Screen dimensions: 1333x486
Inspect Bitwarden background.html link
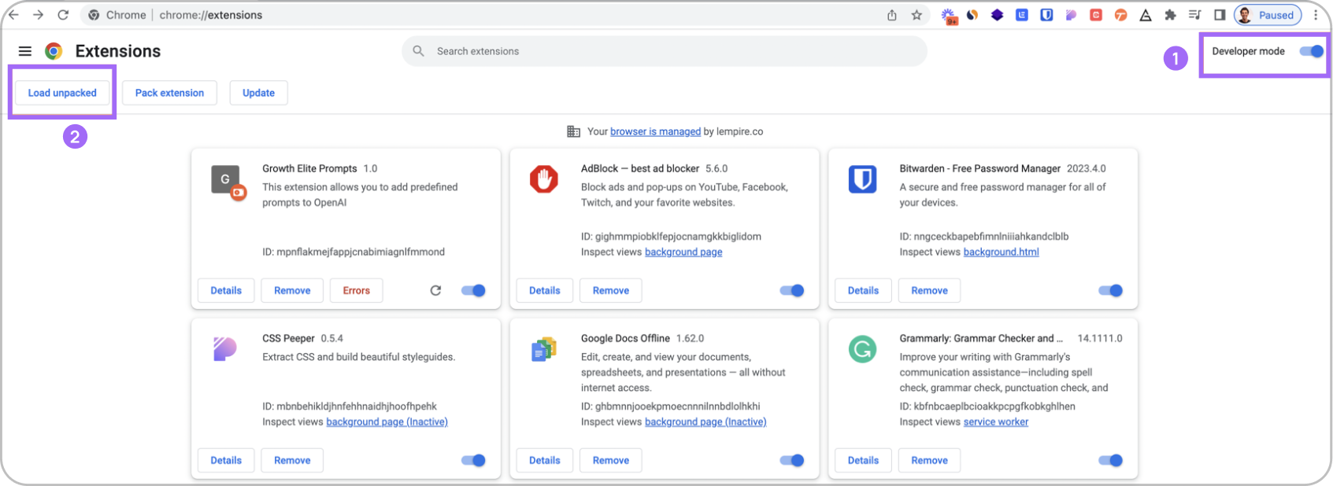[x=1001, y=252]
